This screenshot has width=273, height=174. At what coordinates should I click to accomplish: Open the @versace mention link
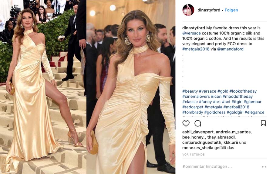tap(191, 33)
